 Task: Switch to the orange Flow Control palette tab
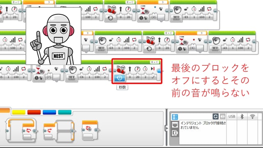click(x=5, y=111)
